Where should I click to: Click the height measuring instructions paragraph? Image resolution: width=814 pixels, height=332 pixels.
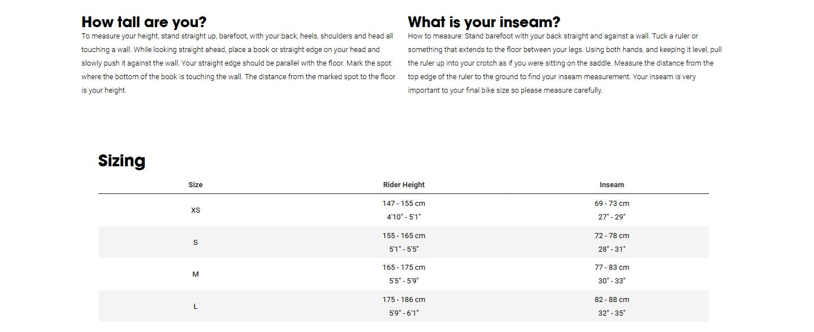(238, 63)
